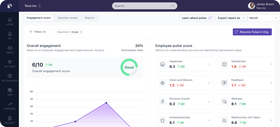This screenshot has height=127, width=280.
Task: Expand the Tezo Inc organization switcher
Action: tap(33, 6)
